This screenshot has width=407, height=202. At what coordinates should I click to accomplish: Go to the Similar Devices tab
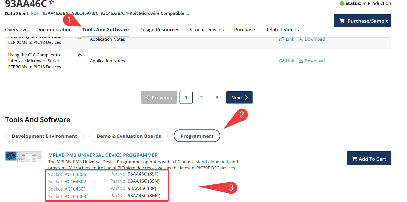pyautogui.click(x=207, y=30)
